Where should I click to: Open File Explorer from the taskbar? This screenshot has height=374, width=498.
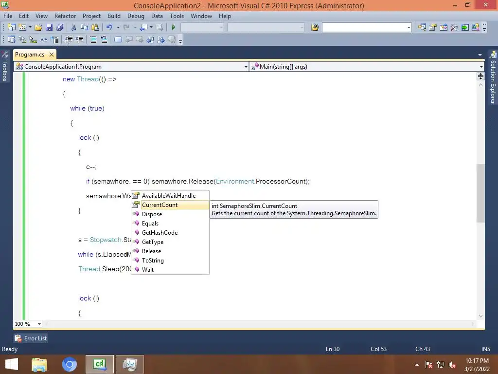click(39, 364)
